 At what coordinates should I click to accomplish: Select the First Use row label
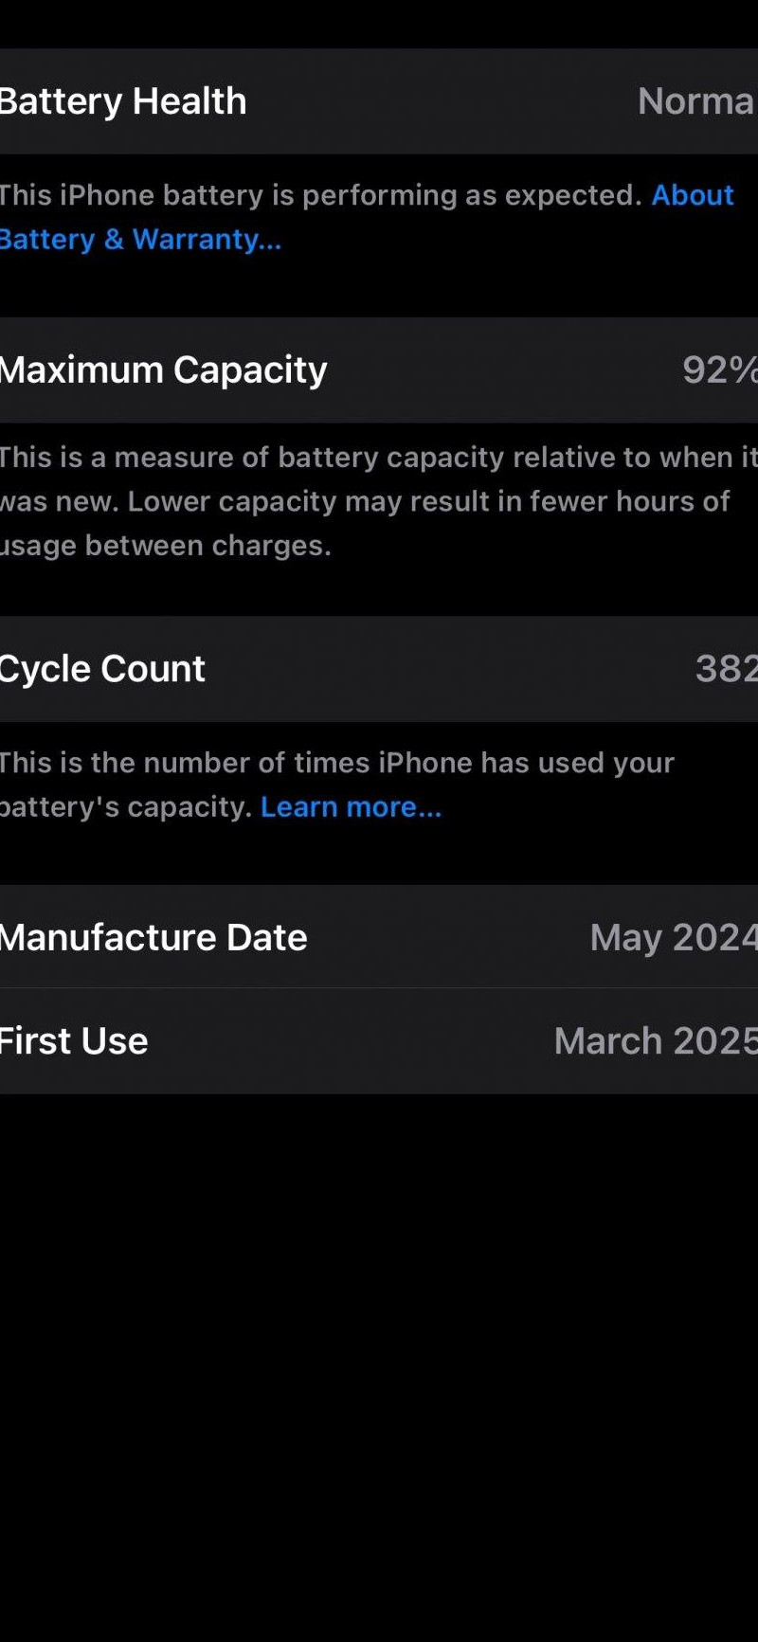(74, 1040)
